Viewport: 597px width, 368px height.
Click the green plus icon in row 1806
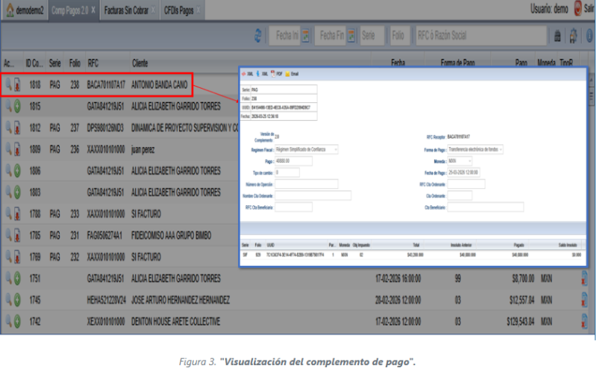[x=17, y=171]
